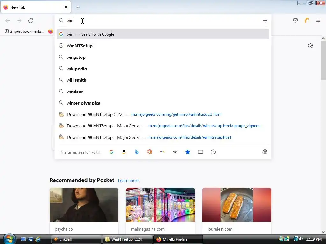
Task: Select the WinNTSetup history suggestion
Action: (163, 46)
